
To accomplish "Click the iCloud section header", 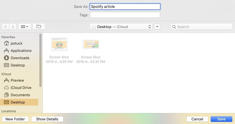I will click(x=6, y=74).
